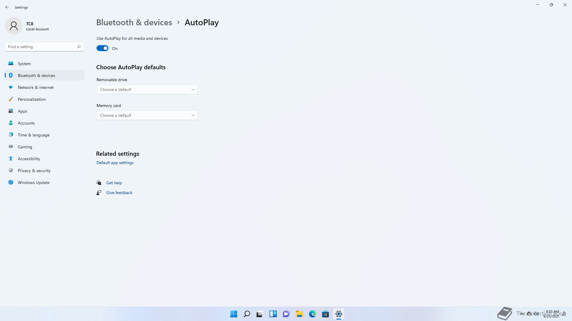The height and width of the screenshot is (321, 572).
Task: Open Microsoft Store from the taskbar
Action: pos(325,314)
